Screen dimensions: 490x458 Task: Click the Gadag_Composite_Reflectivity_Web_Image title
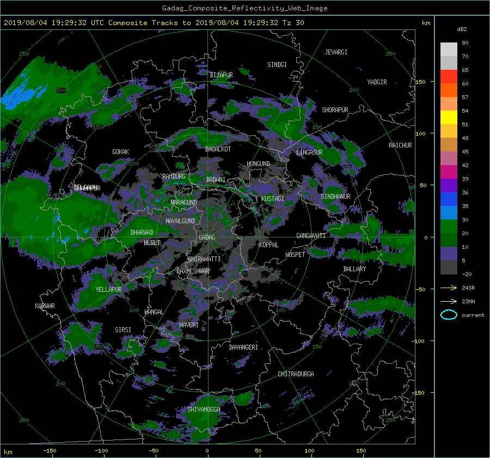[x=244, y=8]
